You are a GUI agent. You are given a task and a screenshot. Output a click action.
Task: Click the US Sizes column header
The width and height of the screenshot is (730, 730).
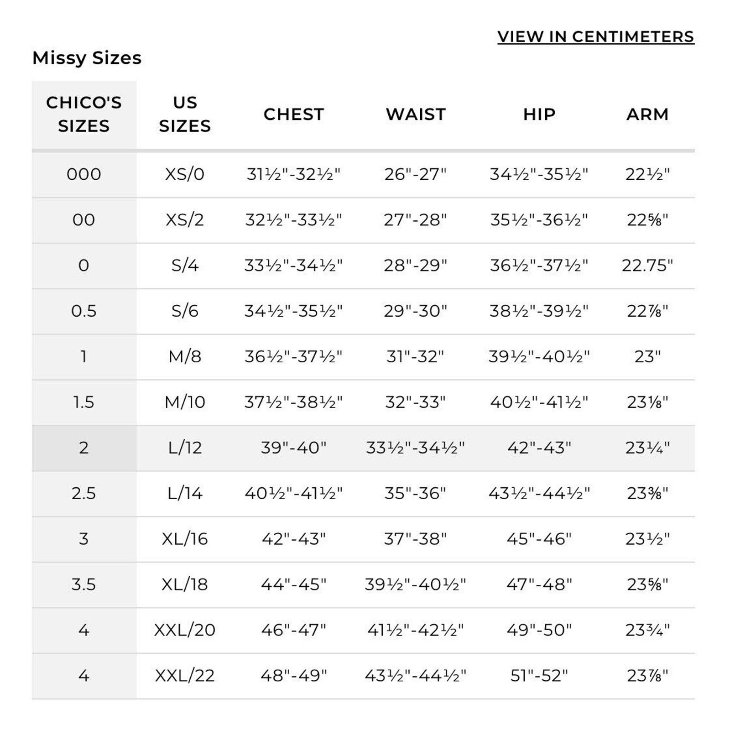click(x=185, y=114)
